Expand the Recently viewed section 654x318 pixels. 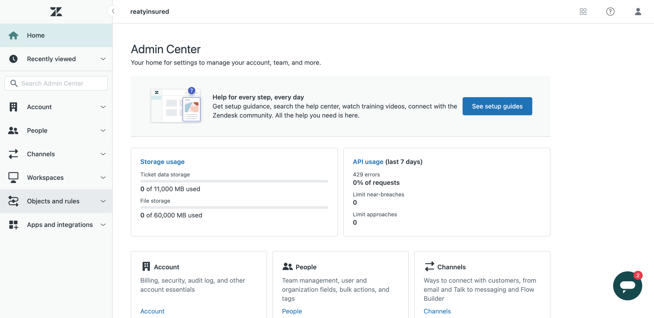pos(103,59)
